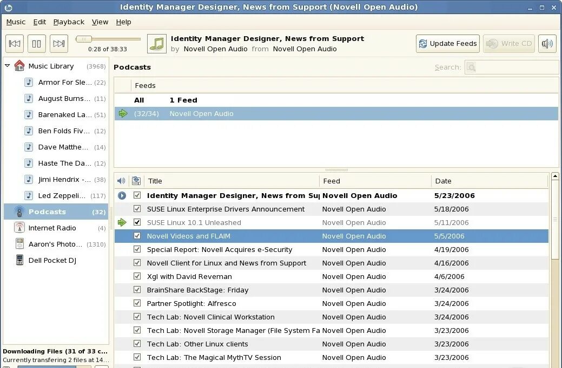The image size is (562, 368).
Task: Select episode Tech Lab: Other Linux clients
Action: pyautogui.click(x=332, y=344)
